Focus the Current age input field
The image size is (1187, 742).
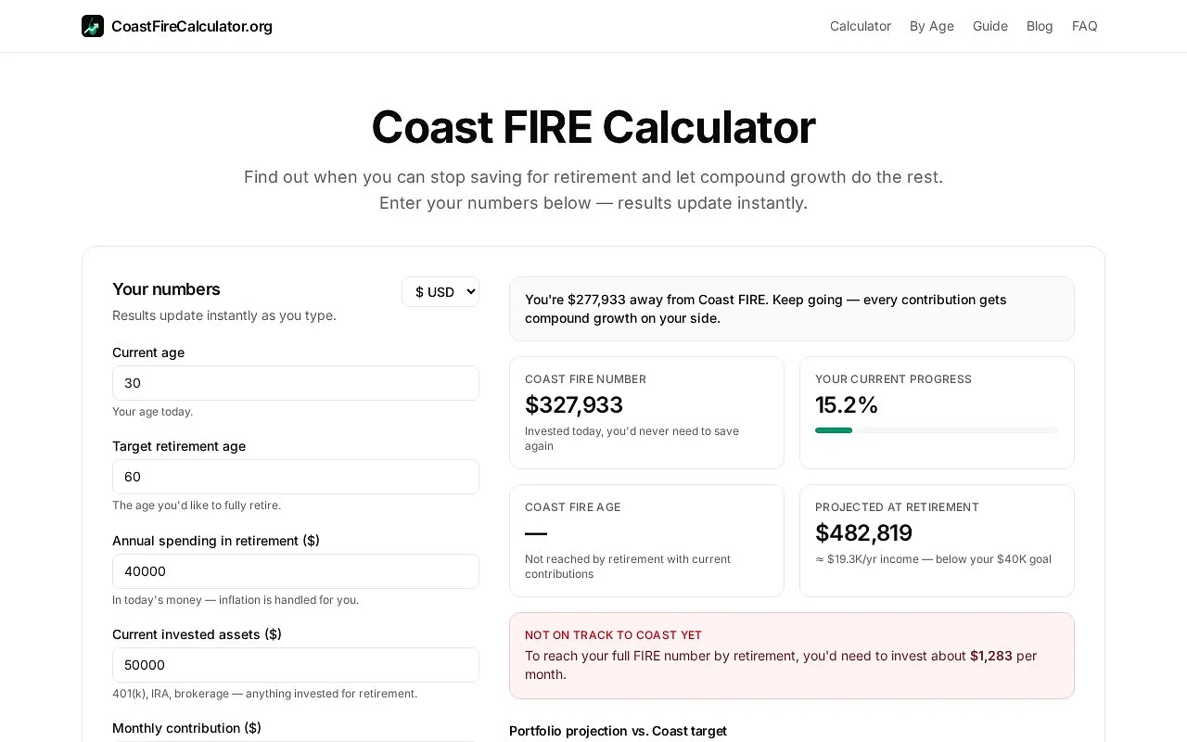tap(296, 383)
